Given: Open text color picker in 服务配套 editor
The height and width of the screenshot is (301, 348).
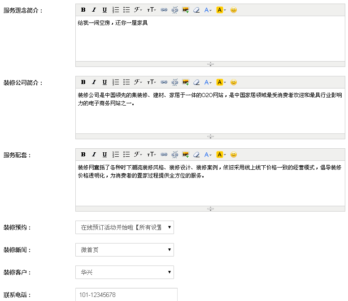Looking at the screenshot, I should click(x=208, y=155).
